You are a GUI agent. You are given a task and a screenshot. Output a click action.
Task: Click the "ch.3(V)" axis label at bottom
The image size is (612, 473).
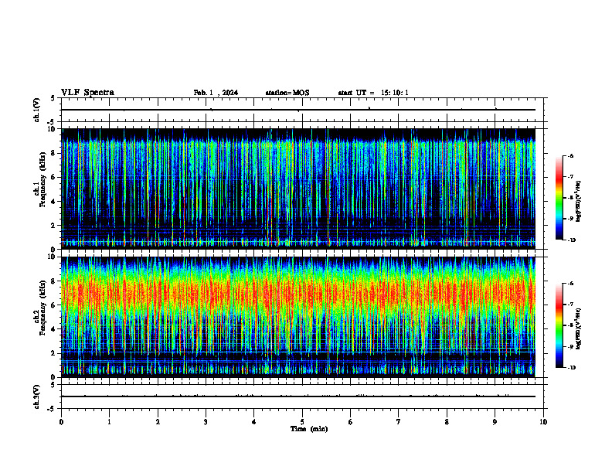(36, 396)
